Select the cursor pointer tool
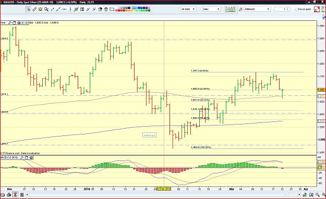The image size is (326, 199). pos(29,9)
